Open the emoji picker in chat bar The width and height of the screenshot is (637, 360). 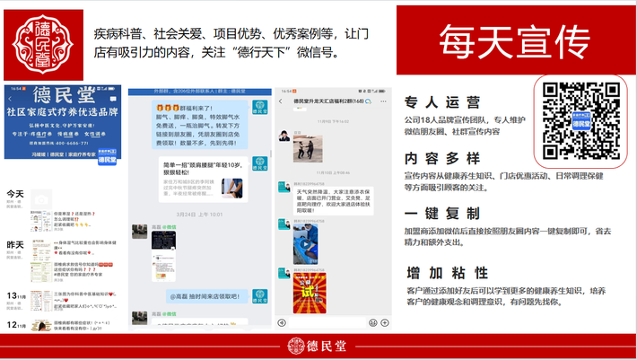[x=372, y=322]
